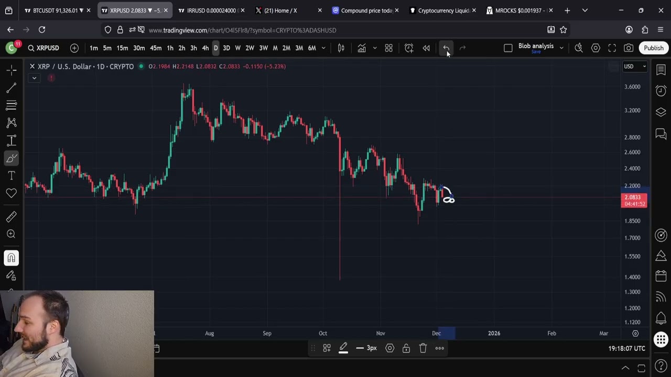This screenshot has height=377, width=671.
Task: Enter fullscreen chart mode
Action: pyautogui.click(x=612, y=48)
